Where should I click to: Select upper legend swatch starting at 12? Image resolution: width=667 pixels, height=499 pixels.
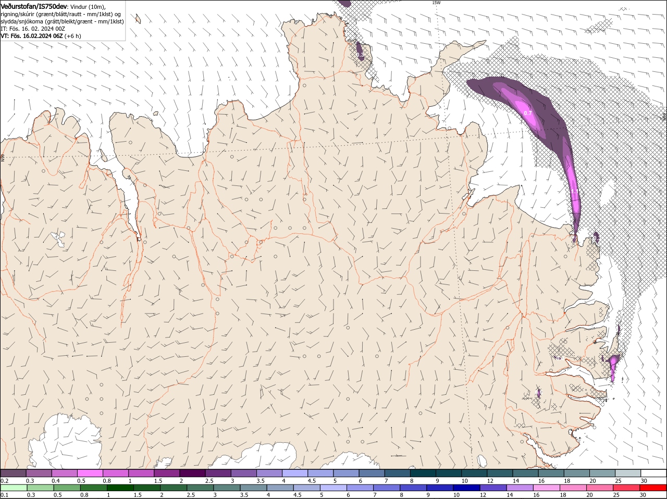500,473
